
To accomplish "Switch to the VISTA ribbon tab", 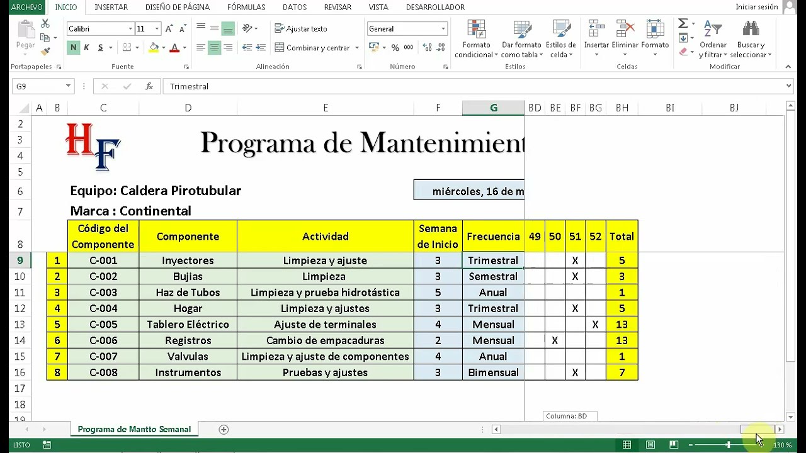I will pyautogui.click(x=378, y=7).
